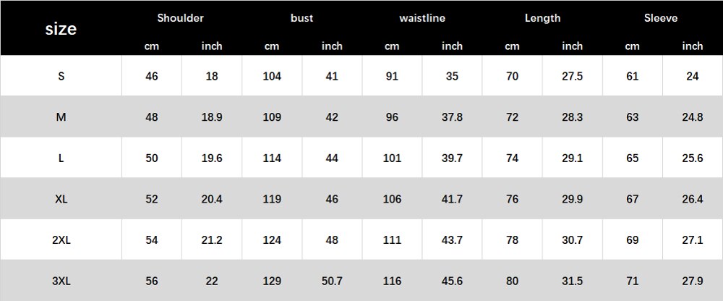Screen dimensions: 723x301
Task: Select the 2XL size row label
Action: click(x=61, y=240)
